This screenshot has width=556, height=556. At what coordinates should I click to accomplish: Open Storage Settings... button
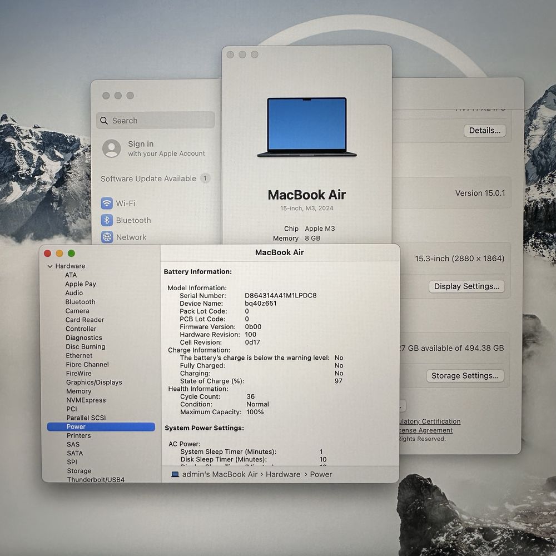pyautogui.click(x=465, y=375)
